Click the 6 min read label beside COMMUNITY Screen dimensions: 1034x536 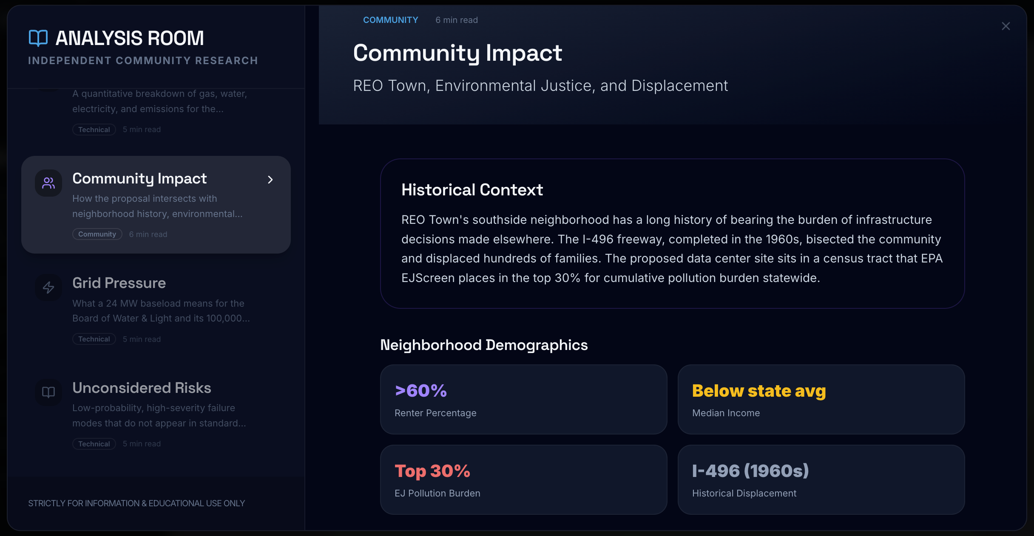pos(456,20)
